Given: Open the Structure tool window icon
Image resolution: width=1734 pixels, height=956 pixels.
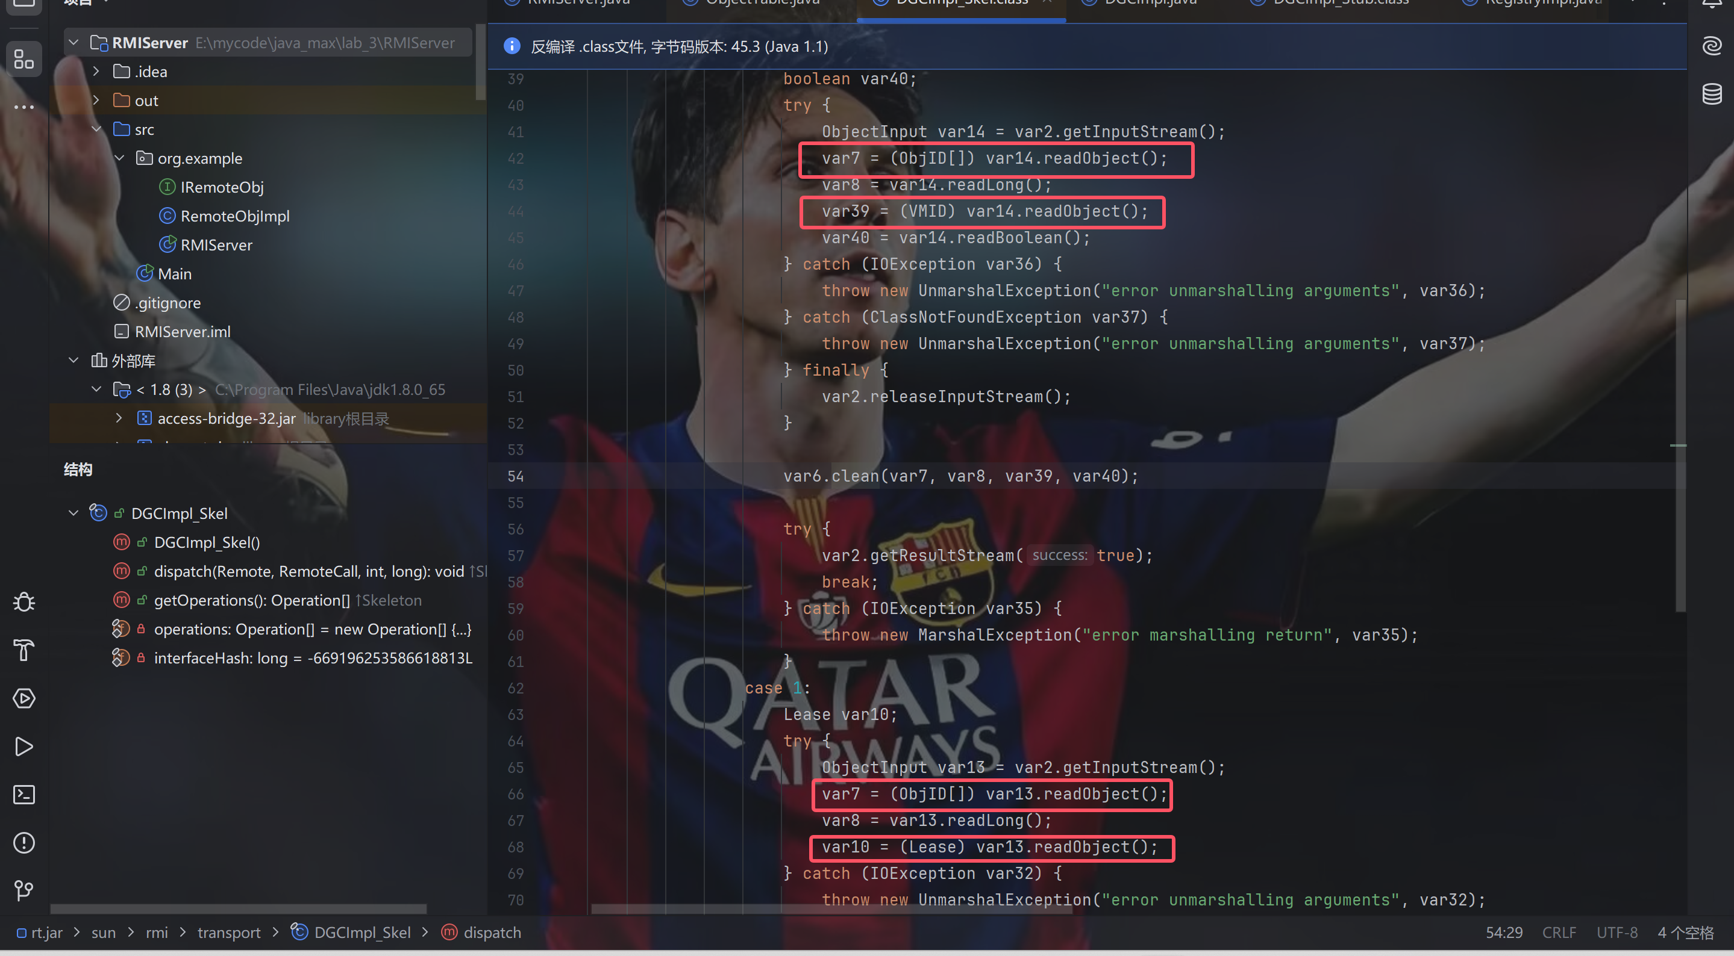Looking at the screenshot, I should pos(24,59).
